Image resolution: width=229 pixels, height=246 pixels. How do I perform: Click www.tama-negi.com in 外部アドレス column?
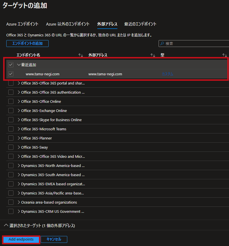pos(105,74)
